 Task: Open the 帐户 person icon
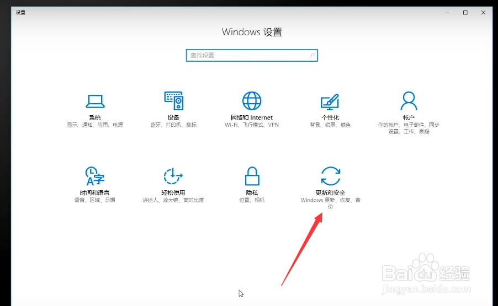tap(409, 101)
